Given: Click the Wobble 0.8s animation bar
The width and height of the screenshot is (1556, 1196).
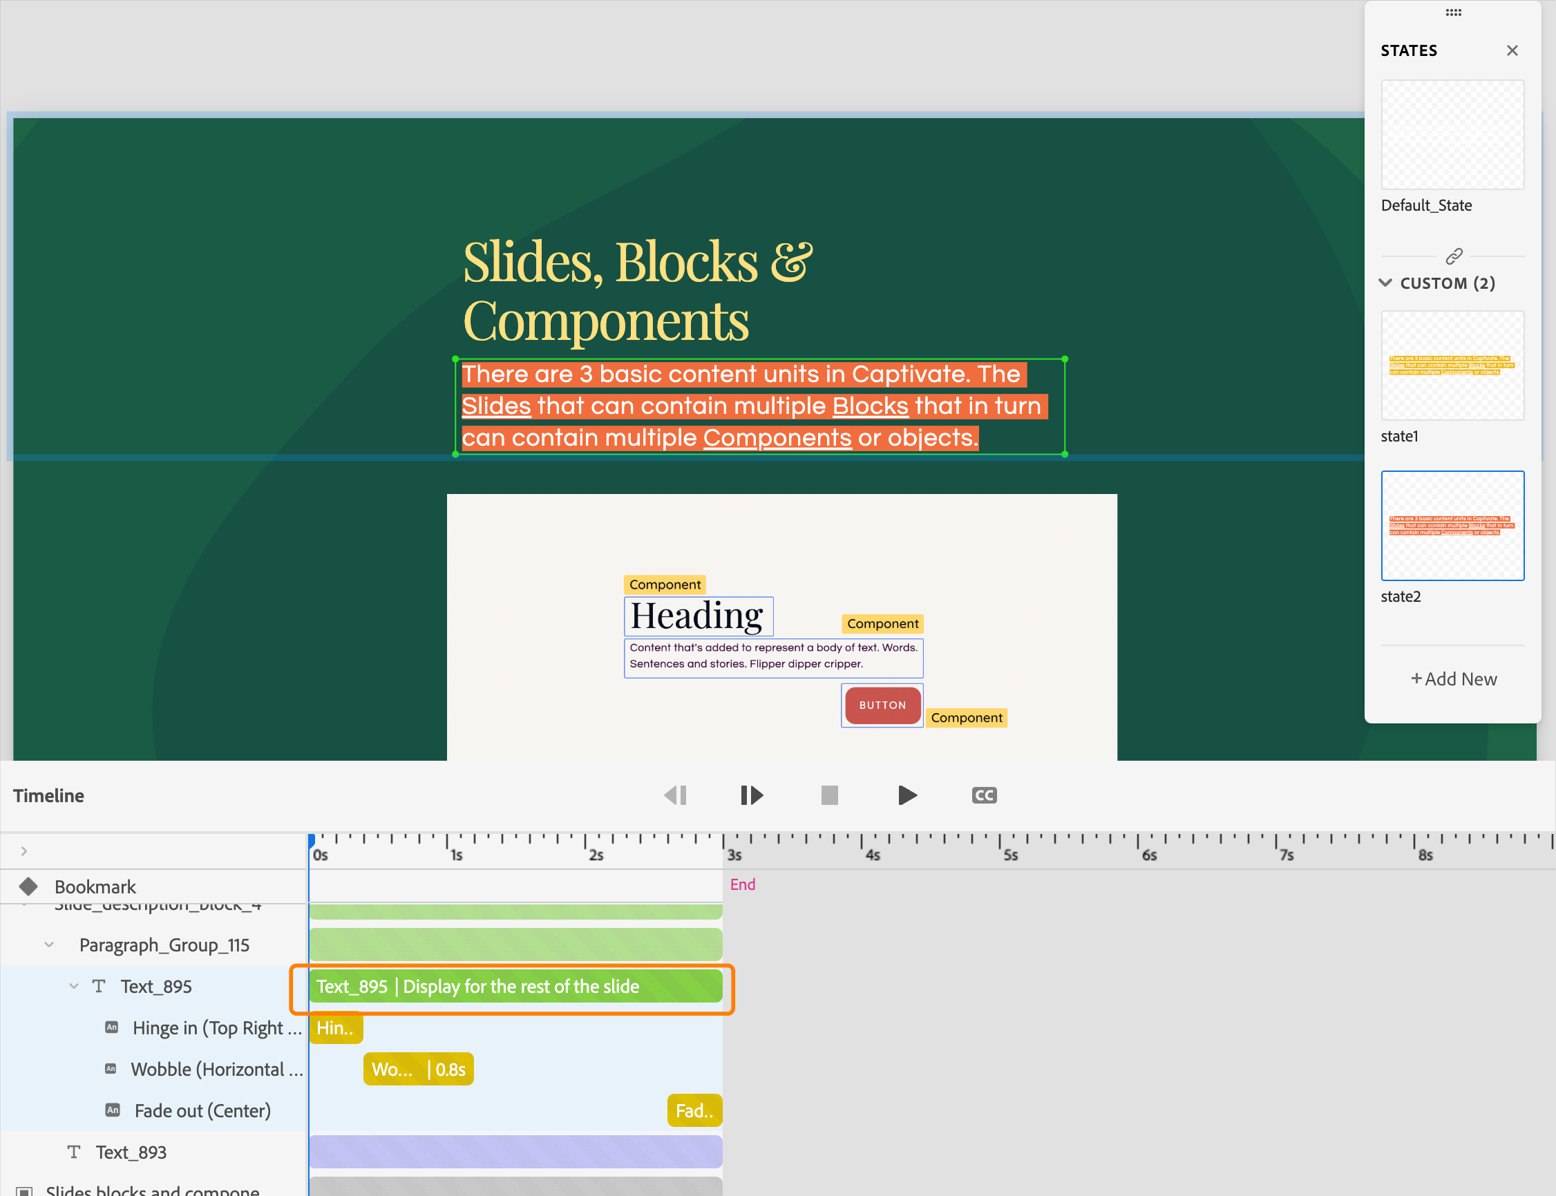Looking at the screenshot, I should point(419,1070).
